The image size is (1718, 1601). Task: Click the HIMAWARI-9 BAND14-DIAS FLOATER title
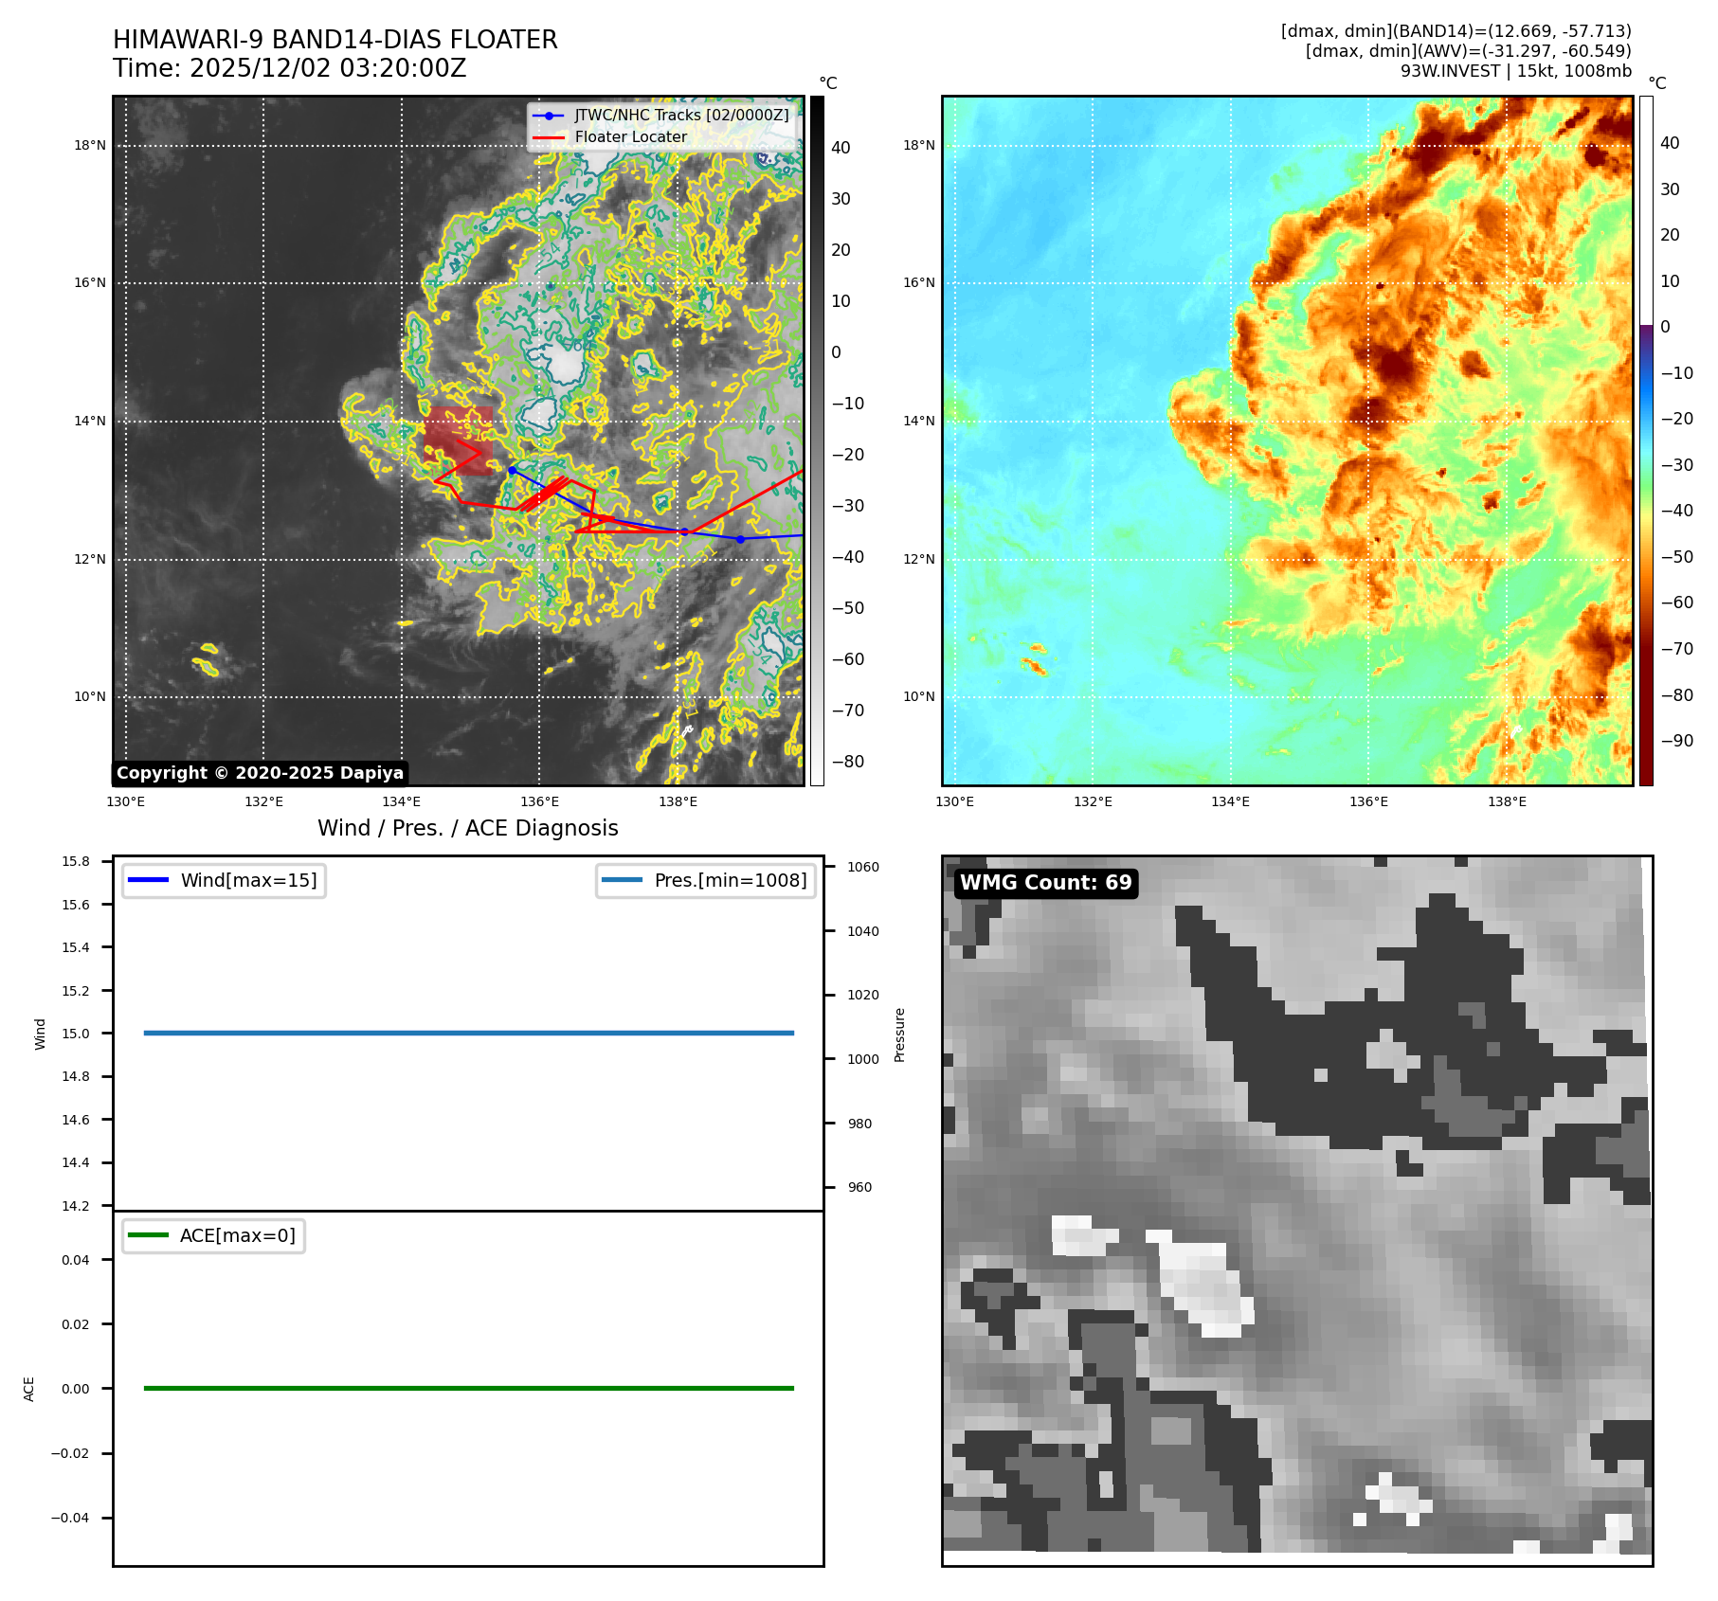335,40
